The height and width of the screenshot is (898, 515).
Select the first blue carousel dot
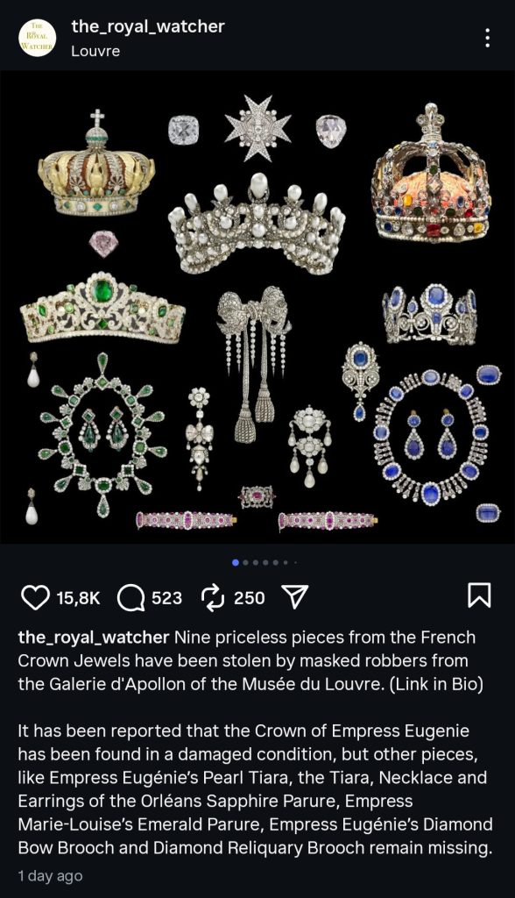tap(236, 563)
